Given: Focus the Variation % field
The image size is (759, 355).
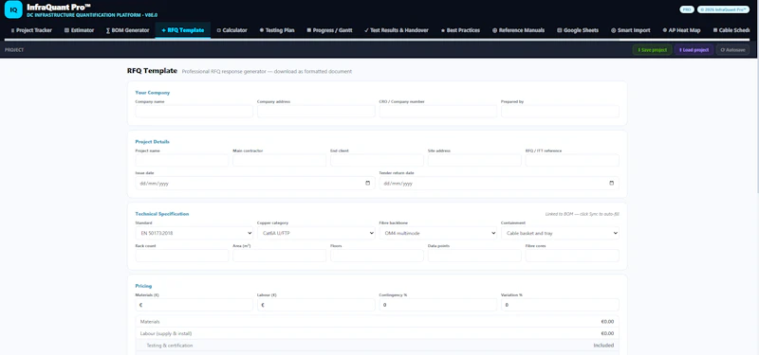Looking at the screenshot, I should [x=560, y=305].
